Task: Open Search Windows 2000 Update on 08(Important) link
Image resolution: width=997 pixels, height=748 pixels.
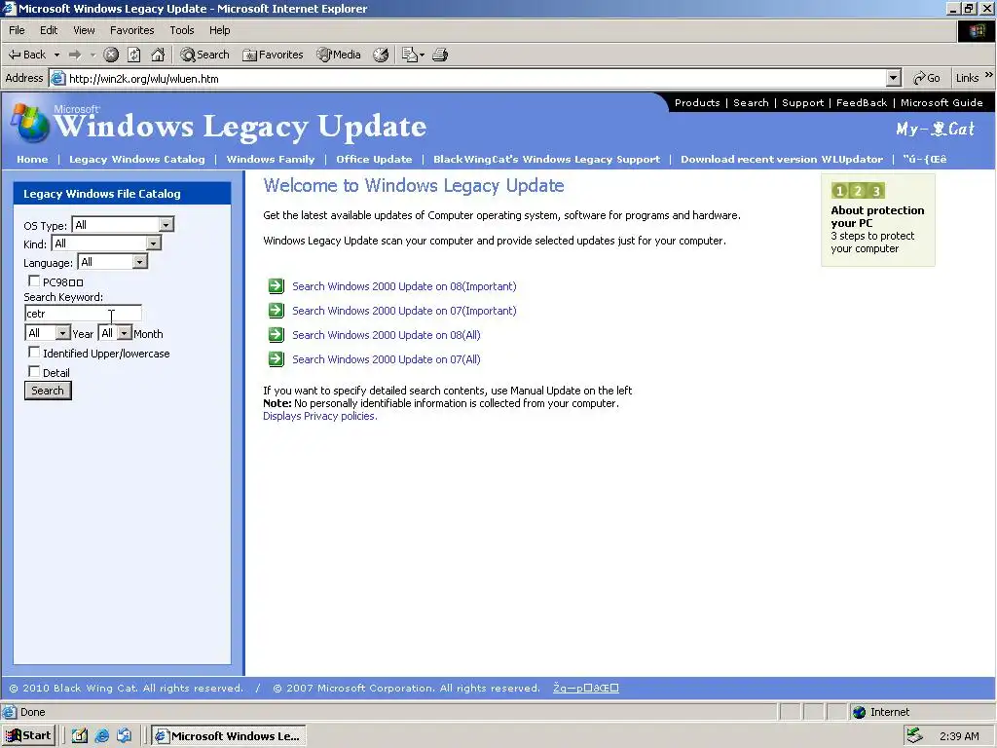Action: 404,286
